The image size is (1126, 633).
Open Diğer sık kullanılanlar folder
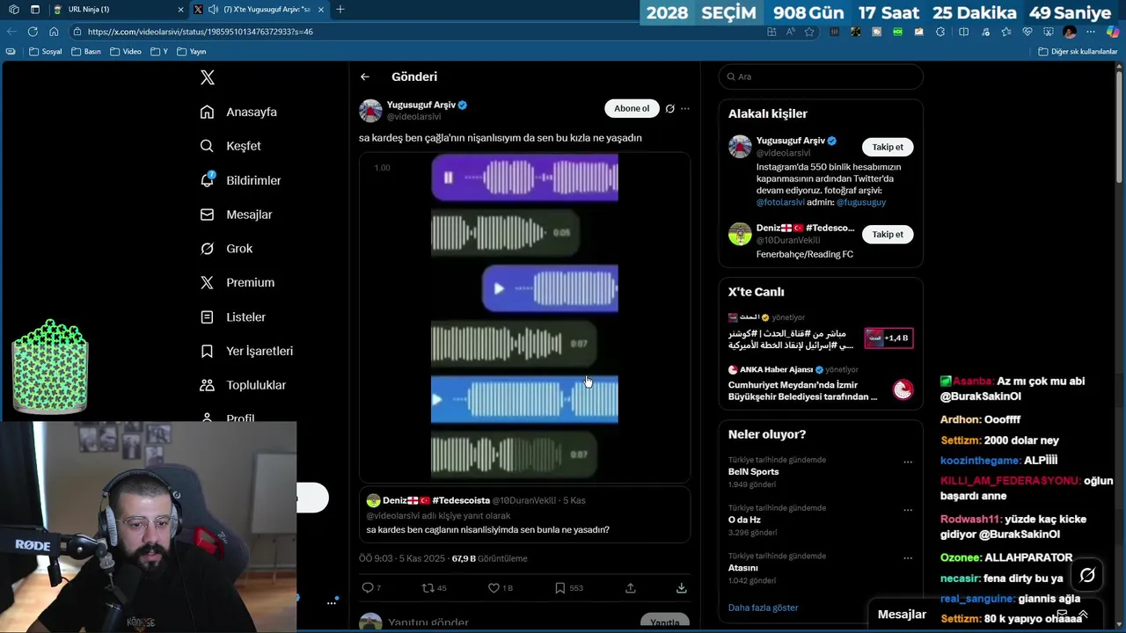click(1078, 52)
